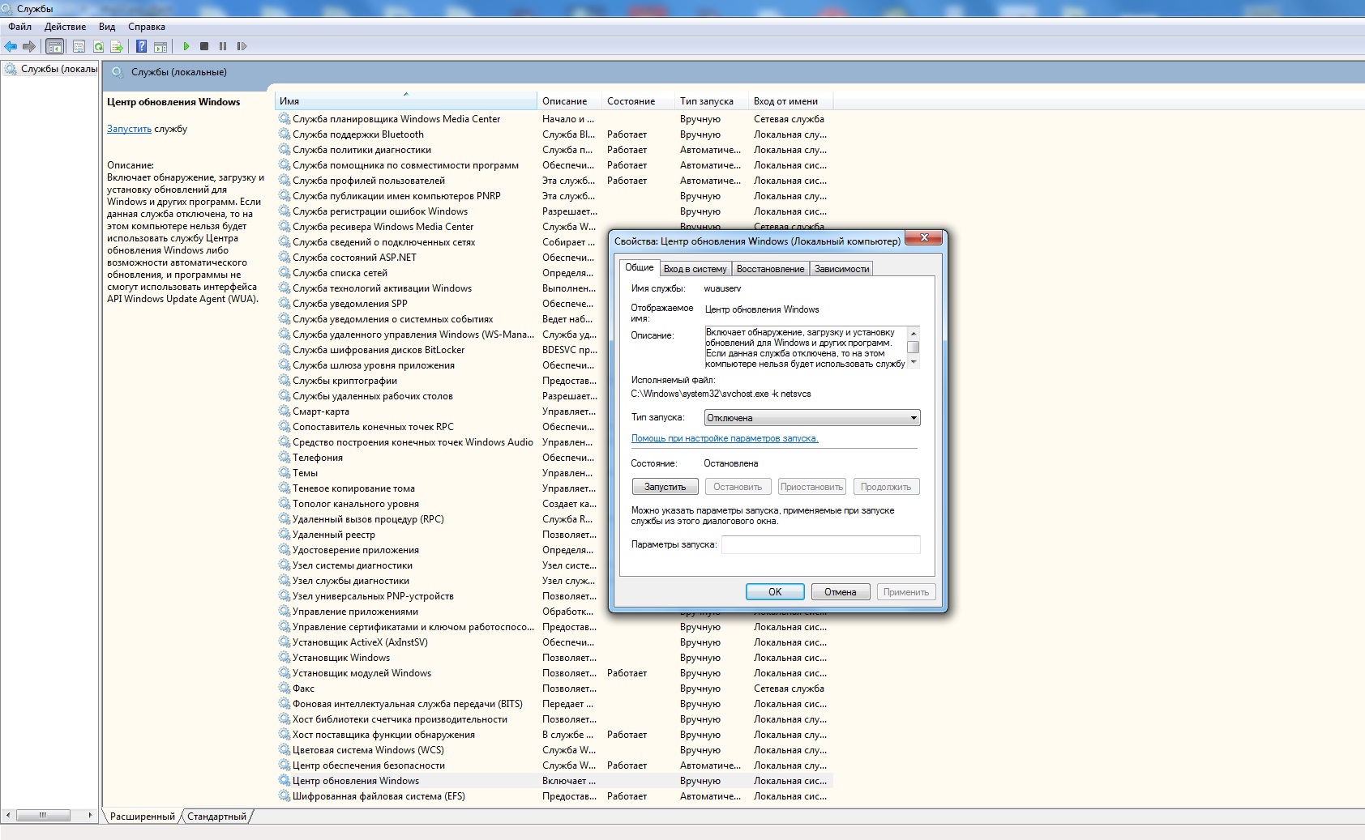Click the gear icon beside Установщик Windows
Image resolution: width=1365 pixels, height=840 pixels.
pos(285,658)
